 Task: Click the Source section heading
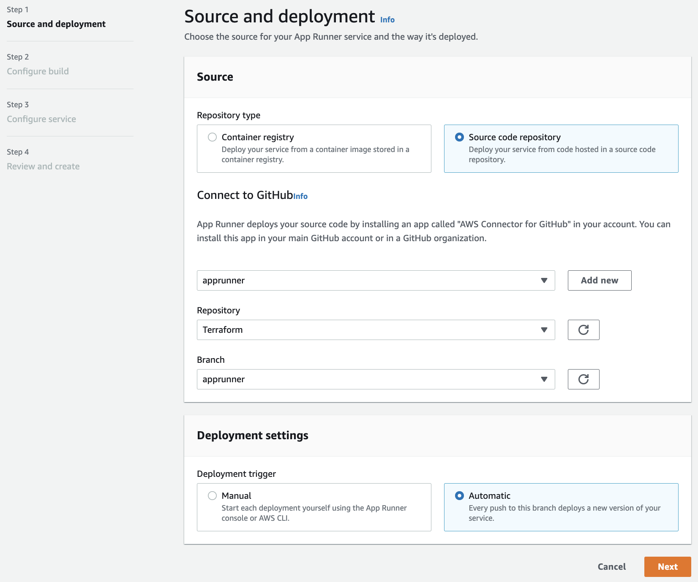pyautogui.click(x=215, y=77)
